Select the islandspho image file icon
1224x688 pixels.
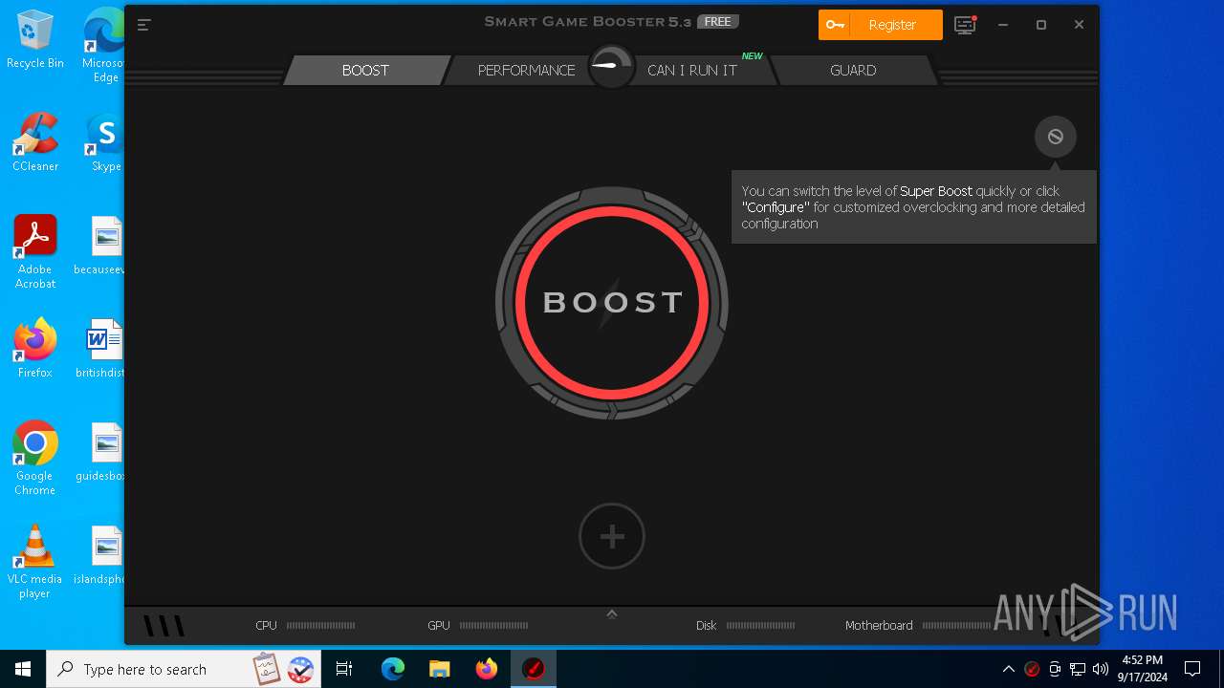tap(103, 555)
